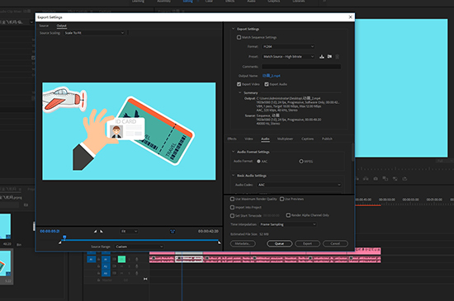
Task: Uncheck the Export Audio checkbox
Action: (x=267, y=84)
